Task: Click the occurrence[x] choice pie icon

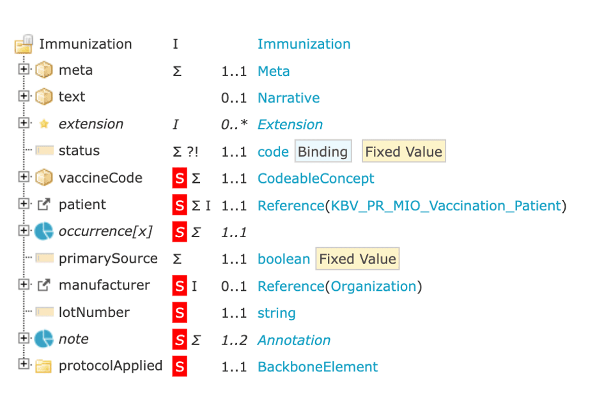Action: (x=44, y=231)
